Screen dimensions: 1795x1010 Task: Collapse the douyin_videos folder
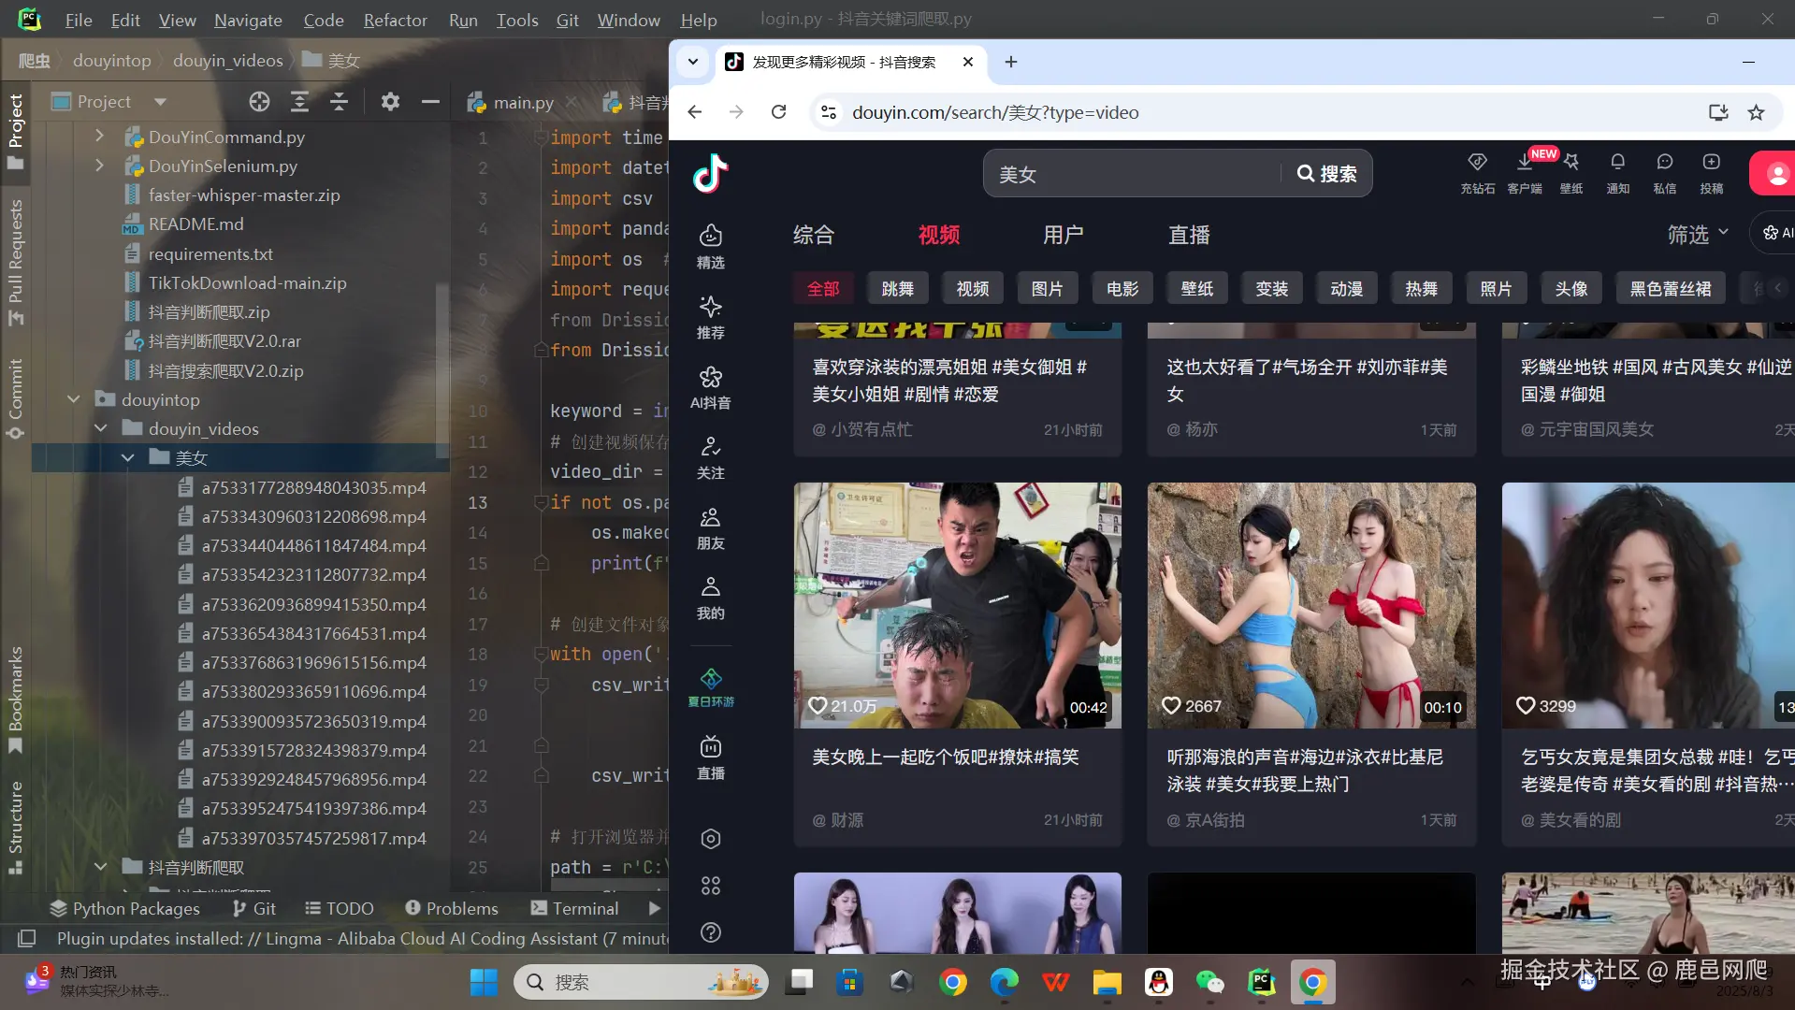coord(101,428)
